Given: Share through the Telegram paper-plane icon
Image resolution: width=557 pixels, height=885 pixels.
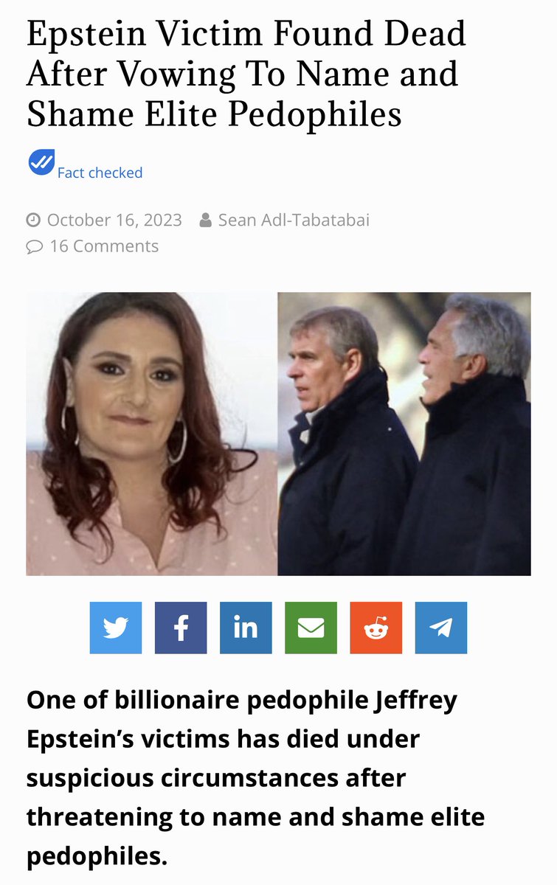Looking at the screenshot, I should click(x=441, y=628).
